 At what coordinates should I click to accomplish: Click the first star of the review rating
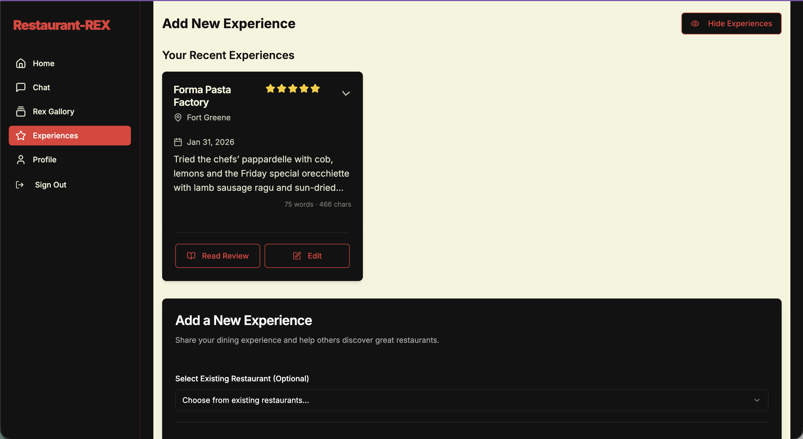(x=270, y=89)
